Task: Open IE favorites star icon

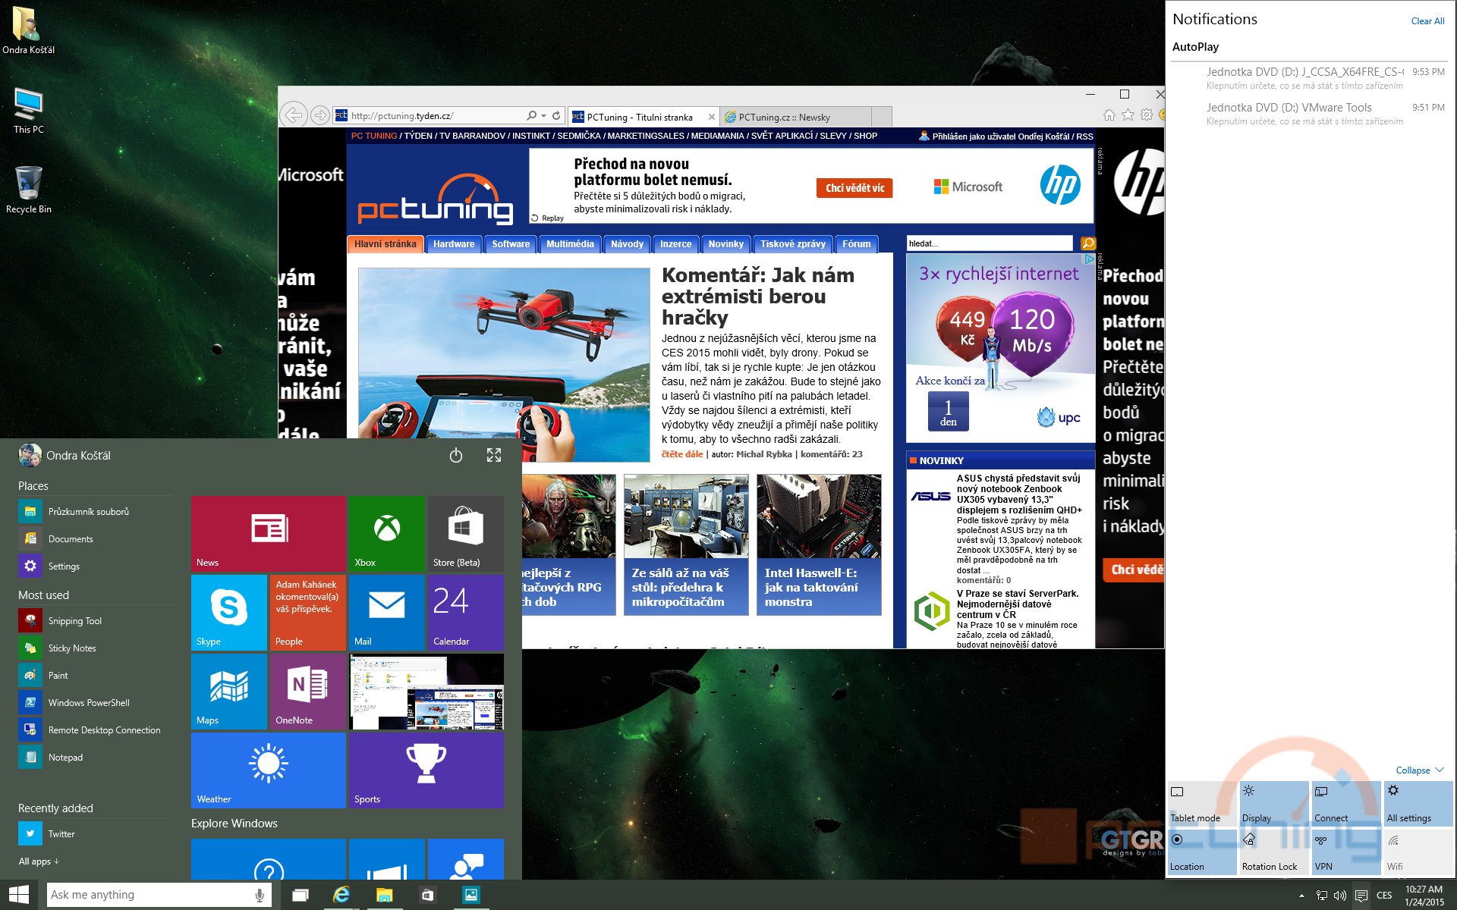Action: (1128, 115)
